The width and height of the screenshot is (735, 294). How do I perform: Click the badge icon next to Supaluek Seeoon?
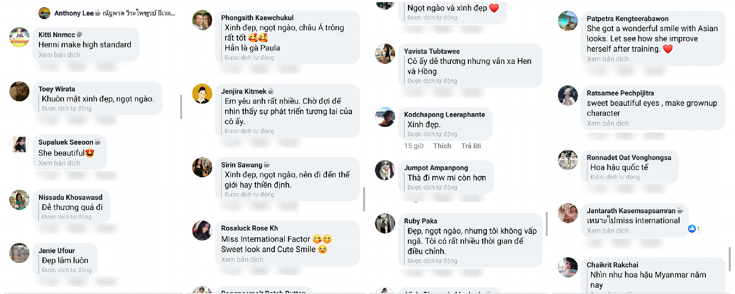(98, 142)
